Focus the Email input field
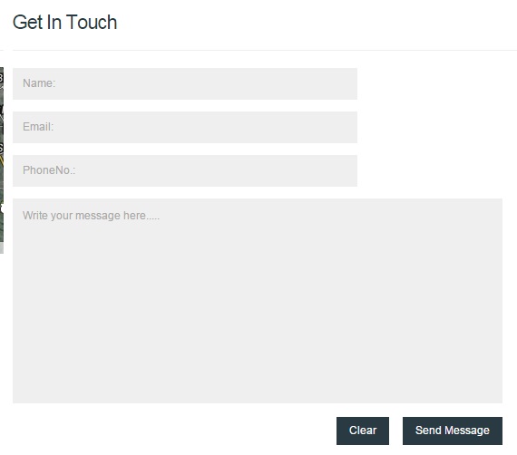The width and height of the screenshot is (517, 455). 185,127
